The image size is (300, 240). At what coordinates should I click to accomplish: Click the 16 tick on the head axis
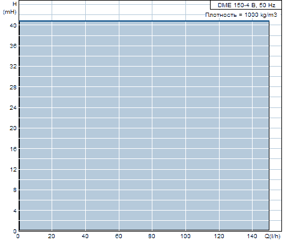point(13,149)
